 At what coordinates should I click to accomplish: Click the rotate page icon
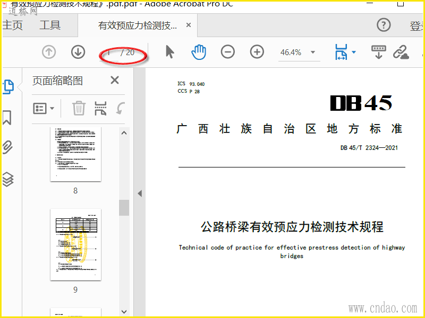(x=121, y=108)
